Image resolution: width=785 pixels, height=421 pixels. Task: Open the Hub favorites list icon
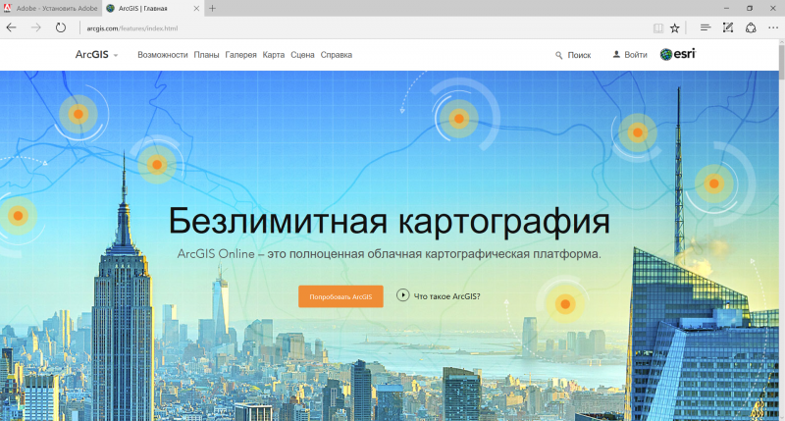pos(705,27)
